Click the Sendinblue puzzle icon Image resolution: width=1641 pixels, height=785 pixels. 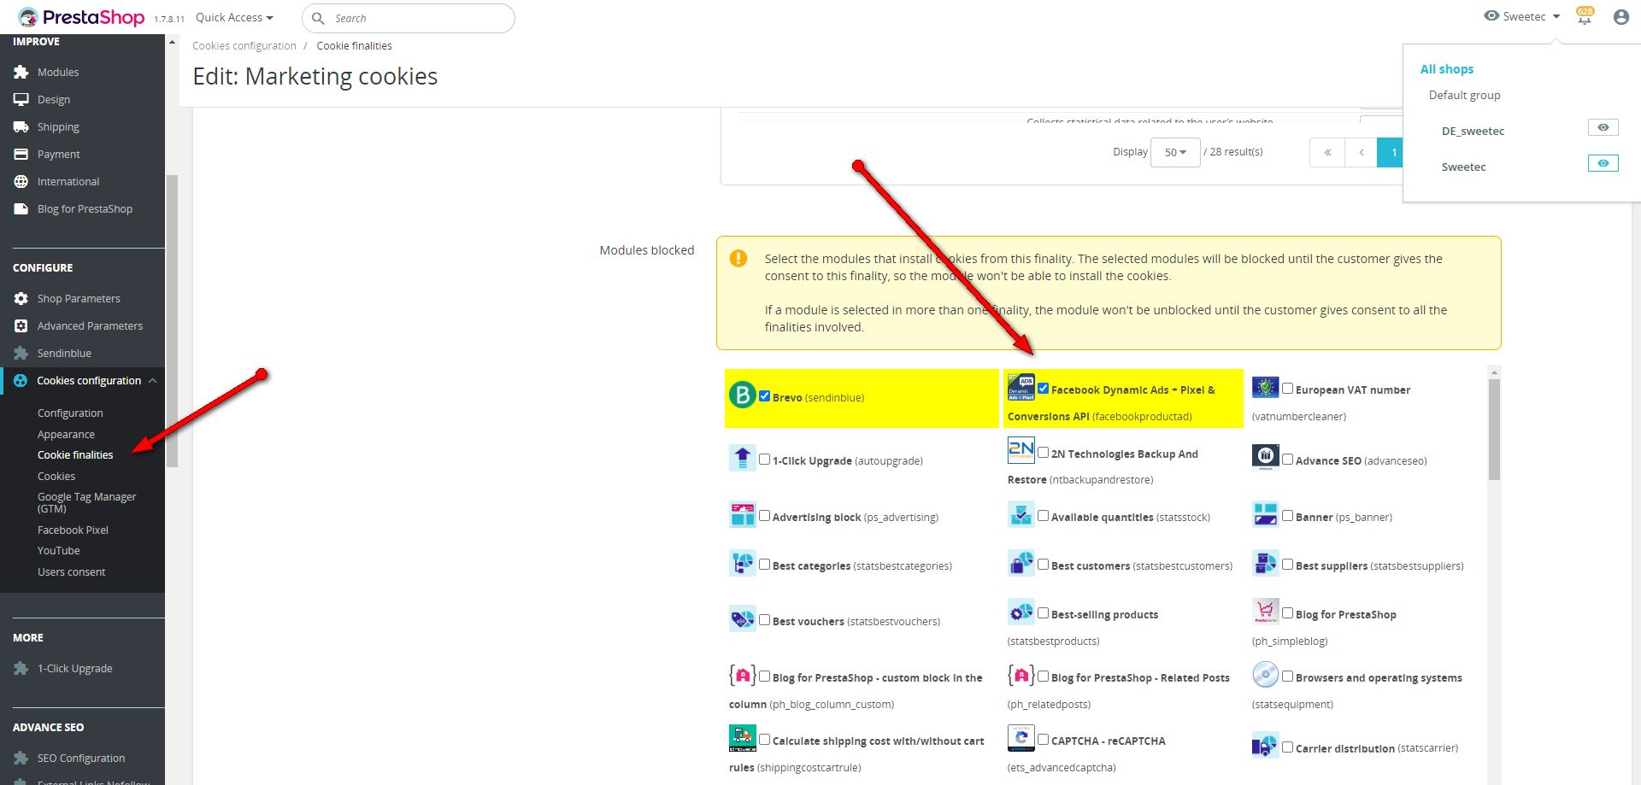tap(21, 354)
